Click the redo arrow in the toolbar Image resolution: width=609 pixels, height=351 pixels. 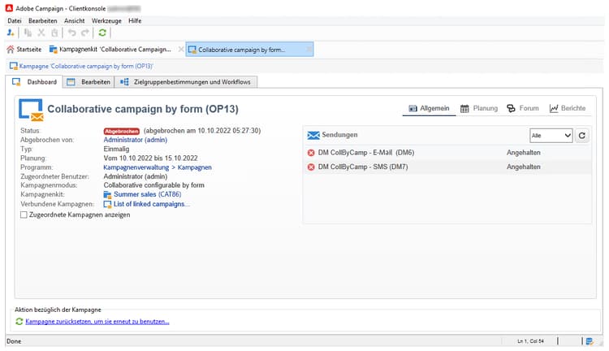pyautogui.click(x=85, y=33)
